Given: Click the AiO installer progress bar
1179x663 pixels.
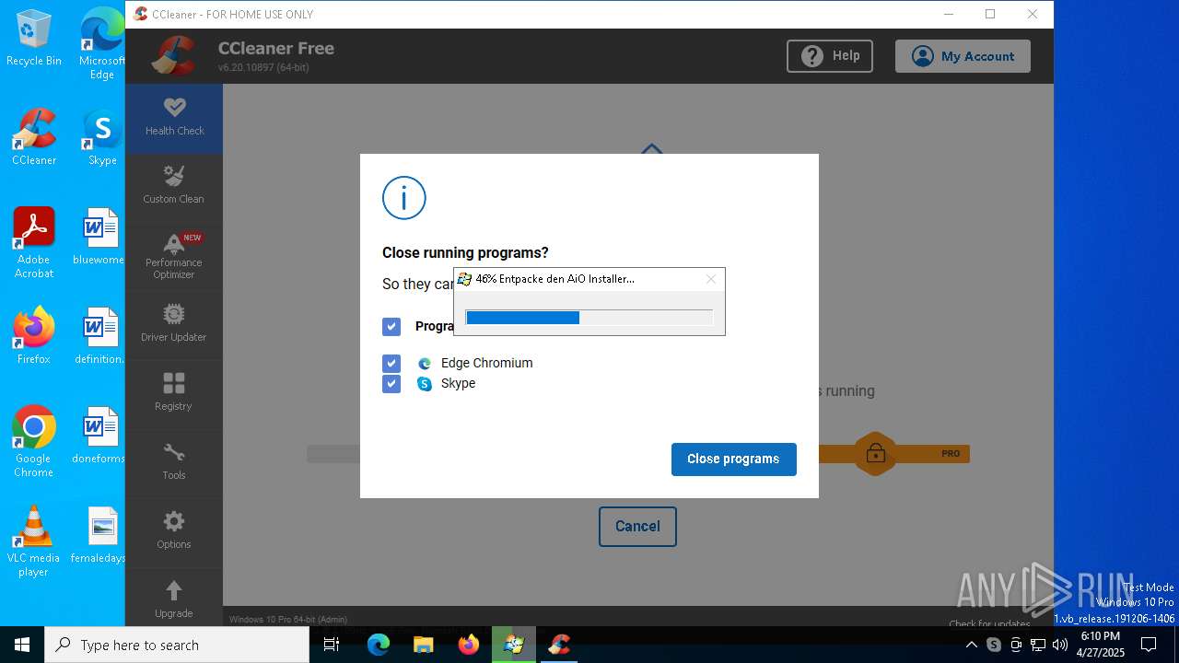Looking at the screenshot, I should coord(589,318).
